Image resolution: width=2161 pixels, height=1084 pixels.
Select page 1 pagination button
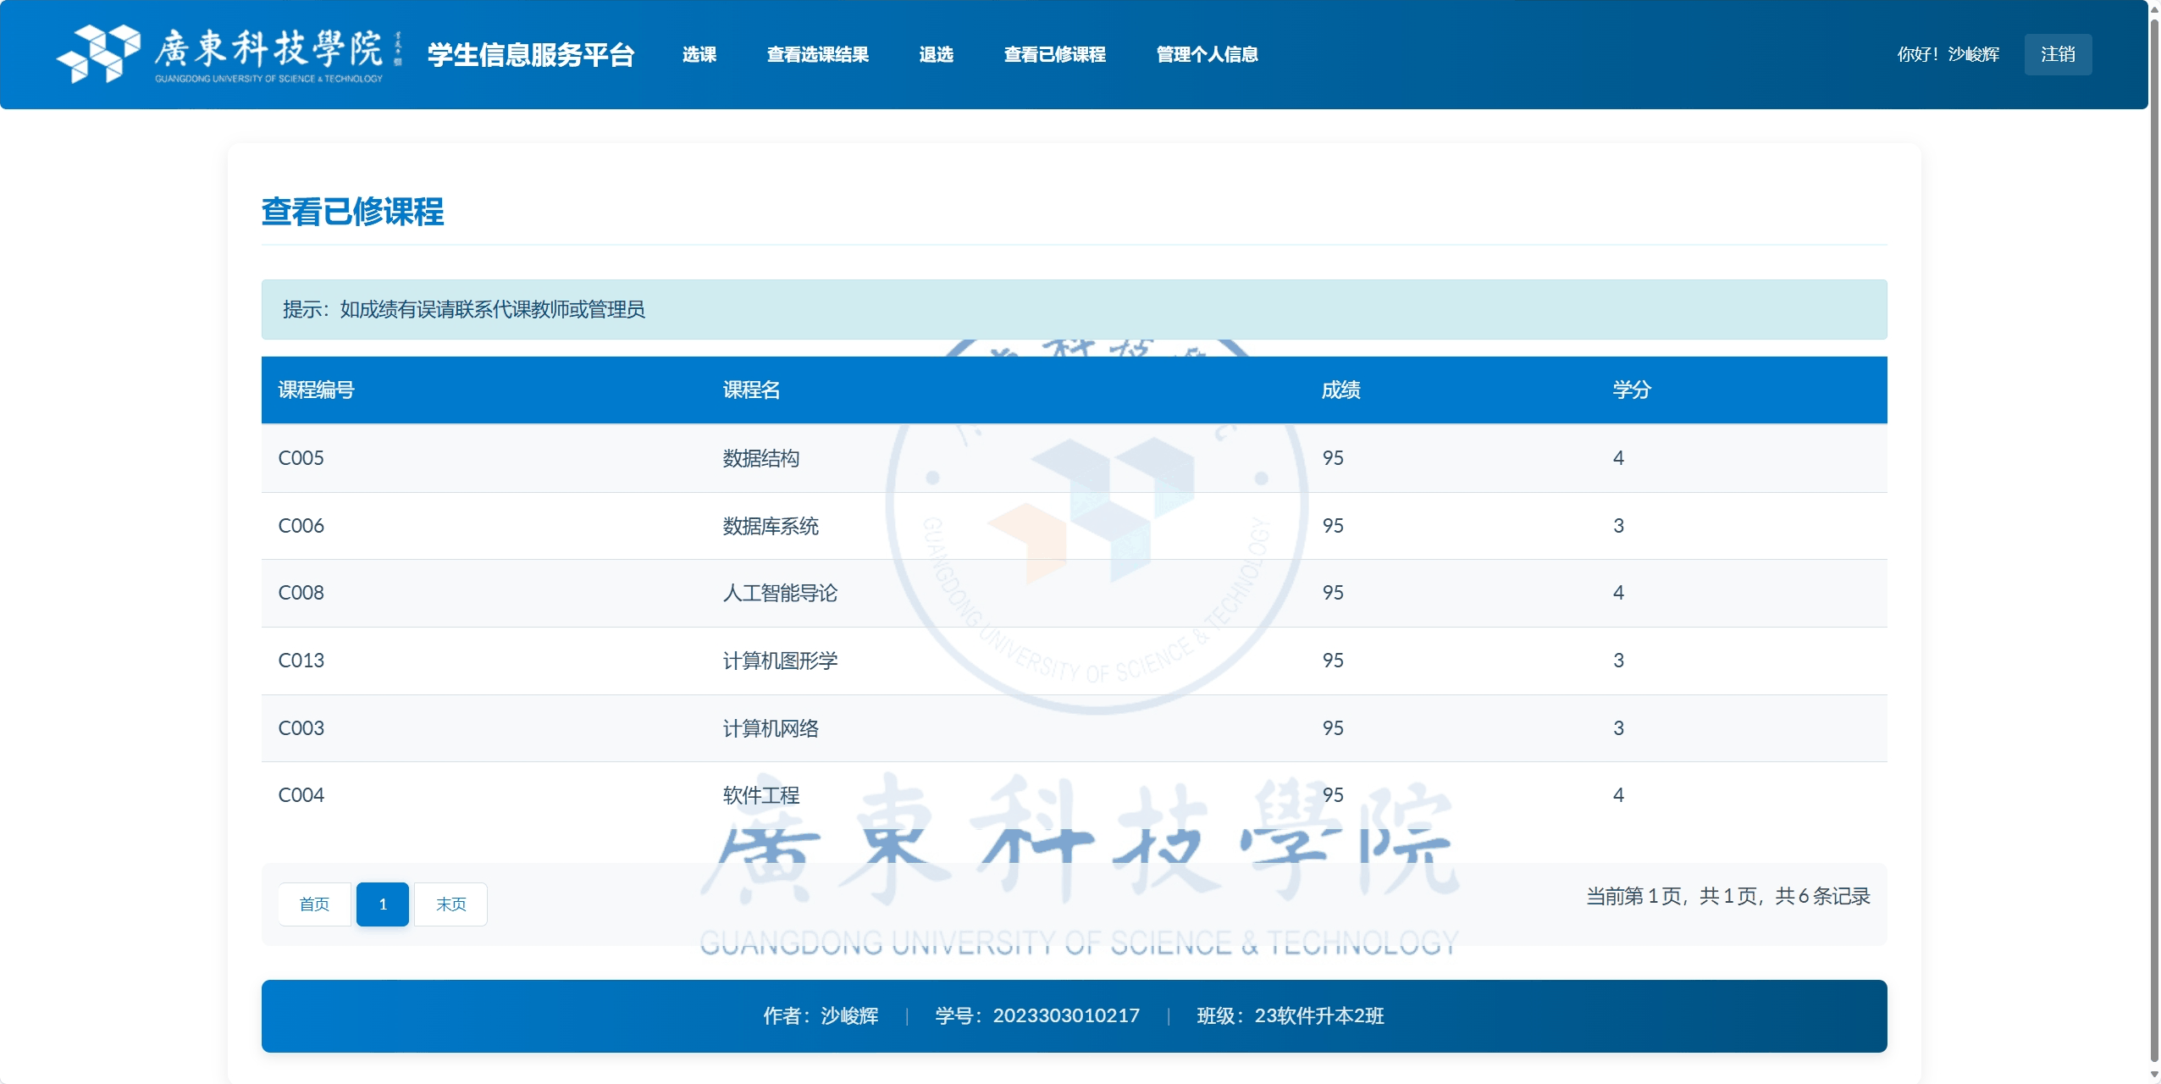[x=383, y=904]
